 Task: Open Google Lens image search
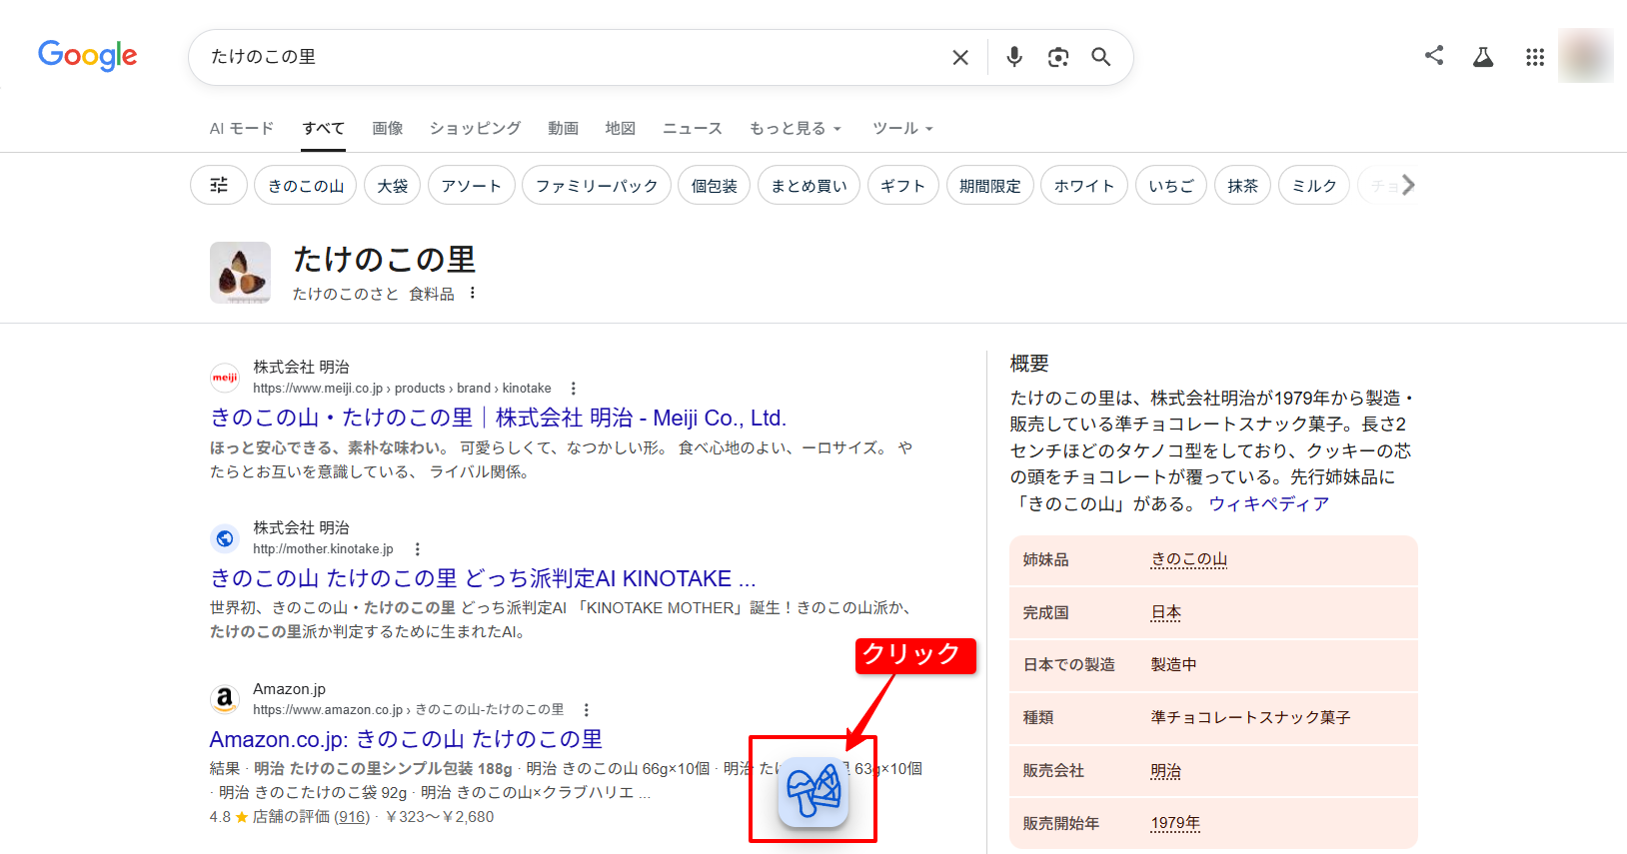(1057, 57)
